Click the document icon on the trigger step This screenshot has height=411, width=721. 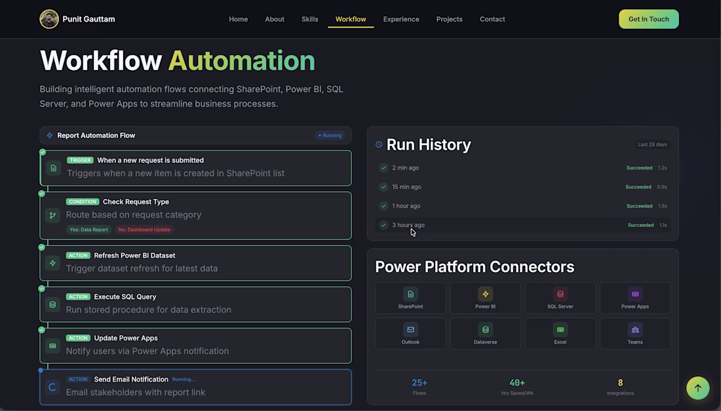click(x=53, y=168)
